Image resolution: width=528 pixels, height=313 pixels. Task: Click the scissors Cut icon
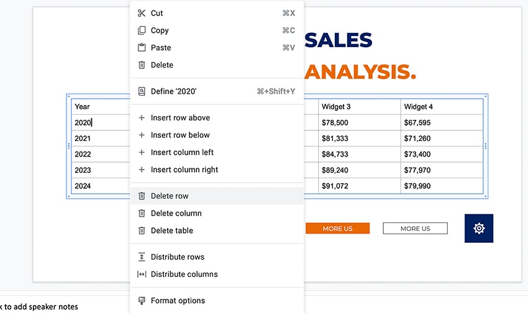(142, 13)
